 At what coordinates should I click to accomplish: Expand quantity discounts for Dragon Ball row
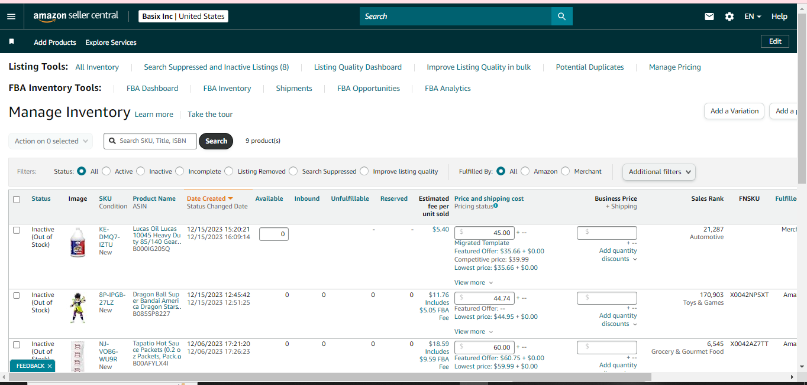click(618, 319)
